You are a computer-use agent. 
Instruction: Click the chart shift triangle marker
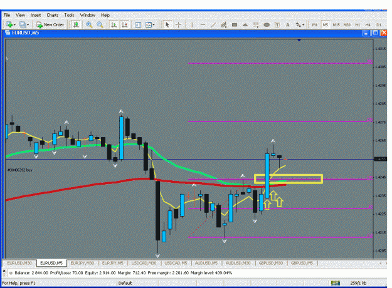299,40
